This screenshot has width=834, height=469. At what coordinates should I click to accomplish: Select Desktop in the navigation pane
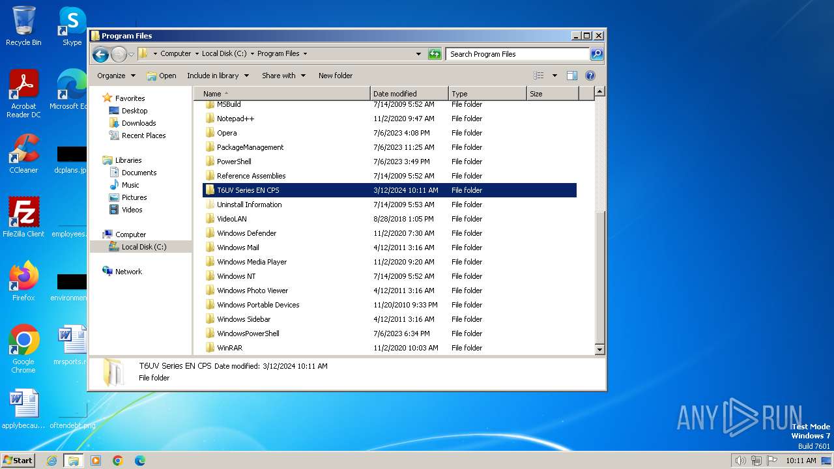134,111
